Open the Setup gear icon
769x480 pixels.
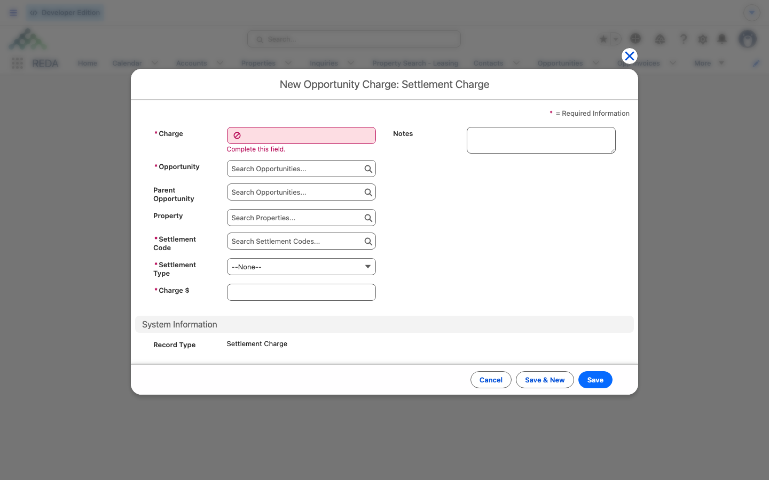tap(703, 39)
